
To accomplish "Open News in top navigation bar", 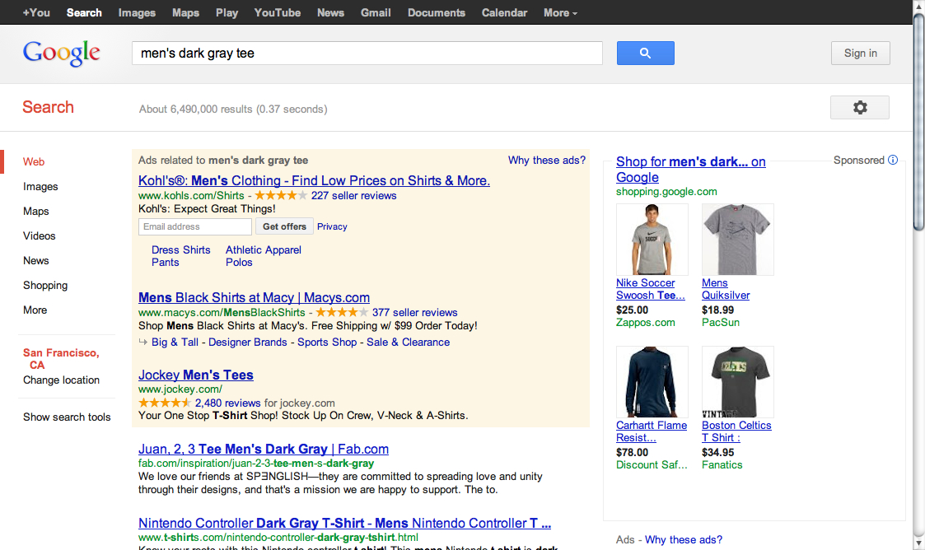I will click(x=330, y=12).
